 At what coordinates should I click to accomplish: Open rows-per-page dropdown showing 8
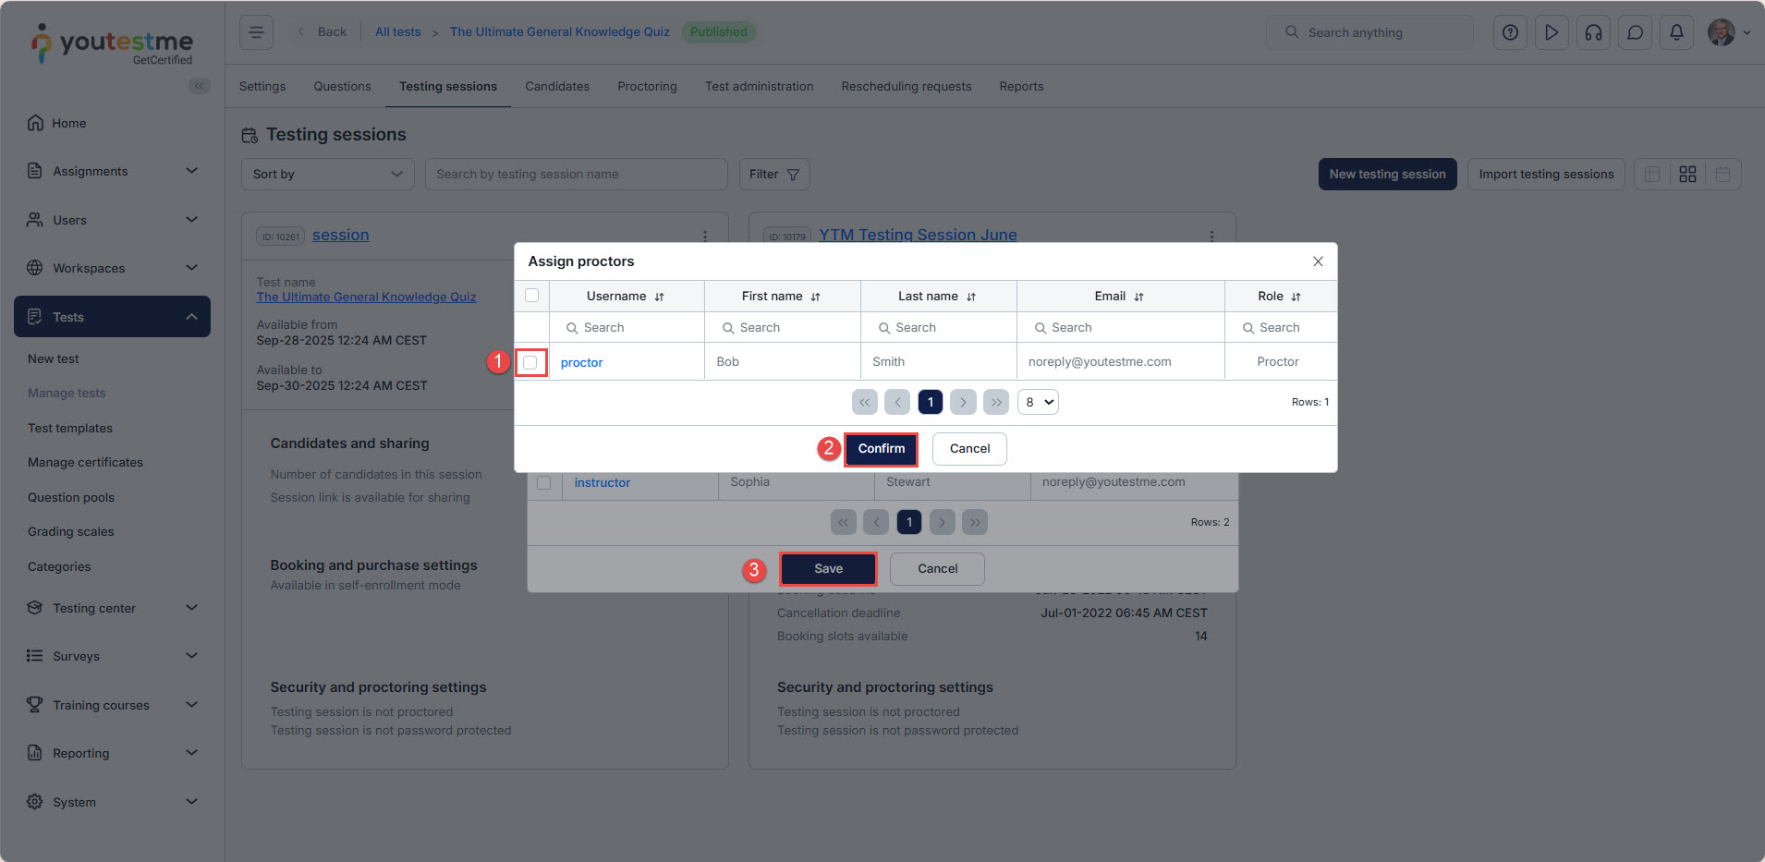point(1038,402)
